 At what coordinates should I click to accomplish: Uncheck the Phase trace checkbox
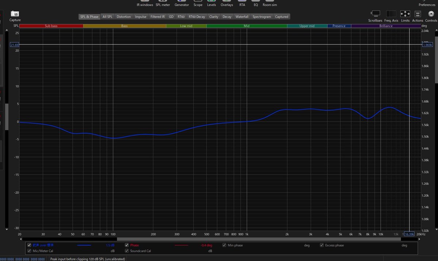click(127, 245)
